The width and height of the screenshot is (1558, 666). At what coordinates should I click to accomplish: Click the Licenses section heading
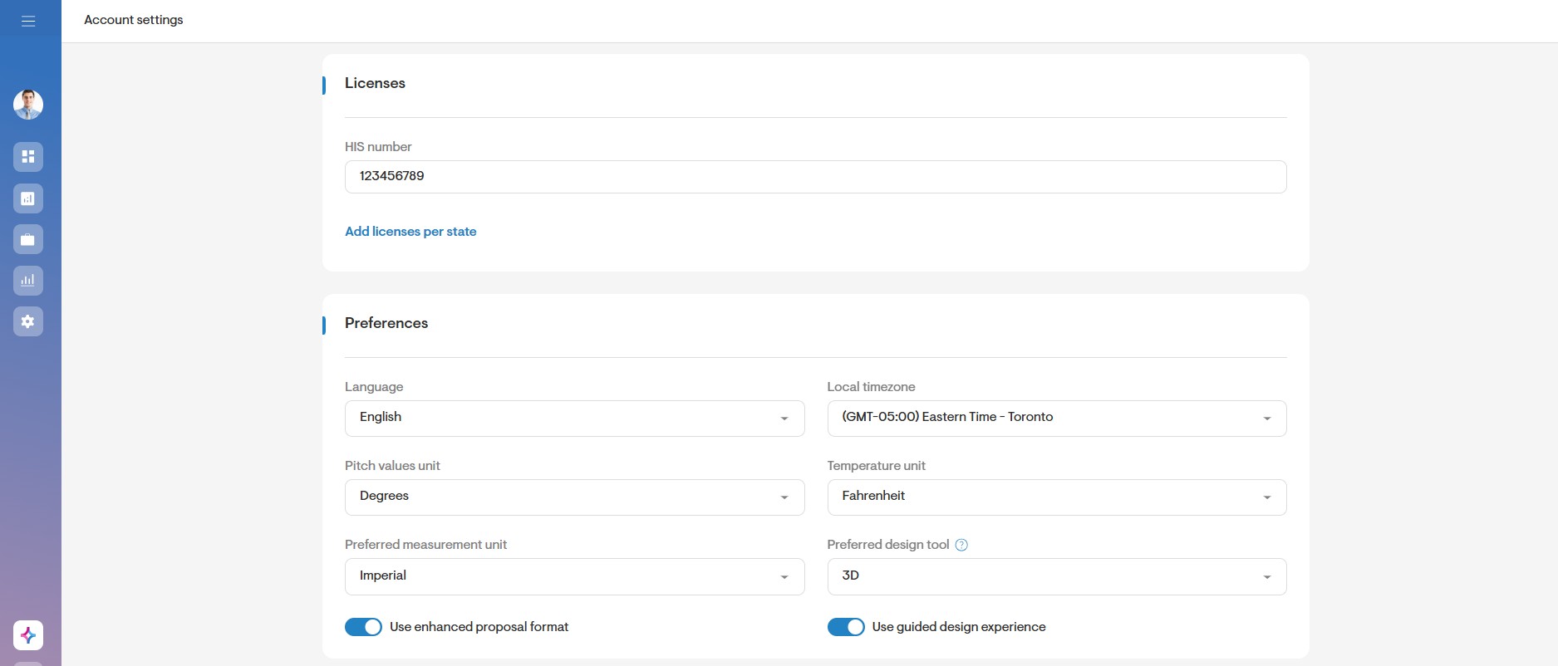375,83
